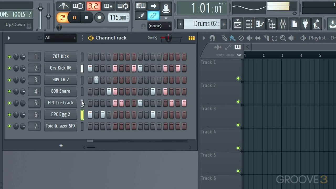Select the Paint tool in the Playlist toolbar
This screenshot has width=336, height=189.
[233, 38]
